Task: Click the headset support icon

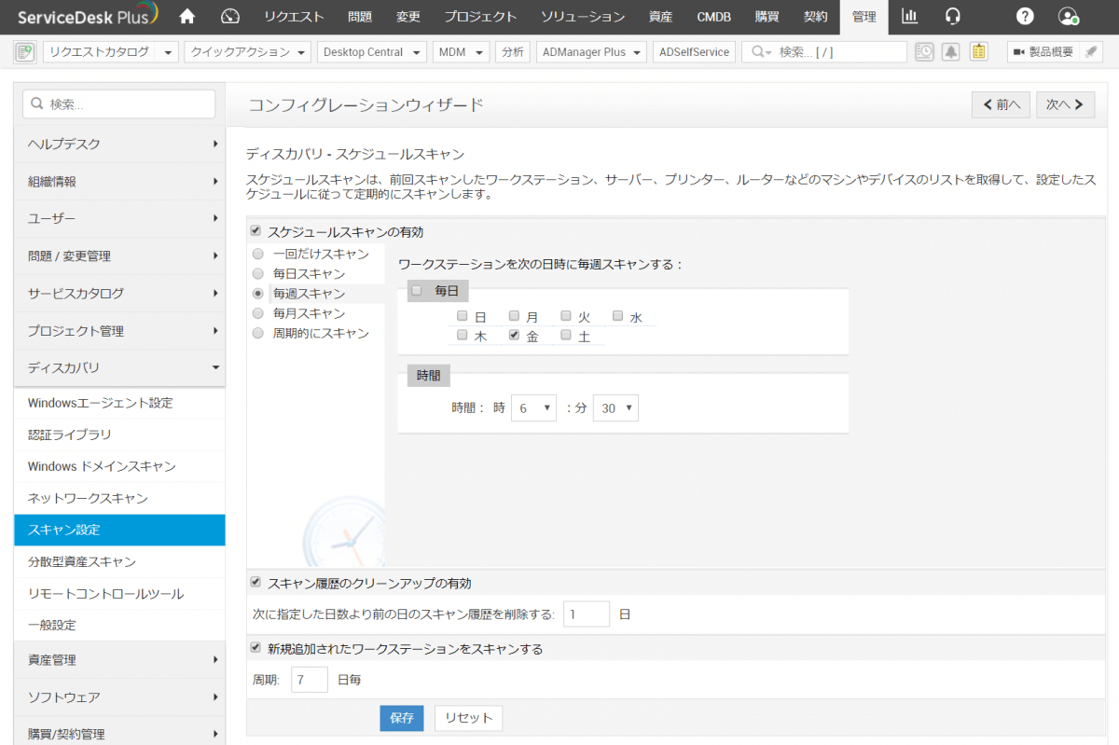Action: coord(952,16)
